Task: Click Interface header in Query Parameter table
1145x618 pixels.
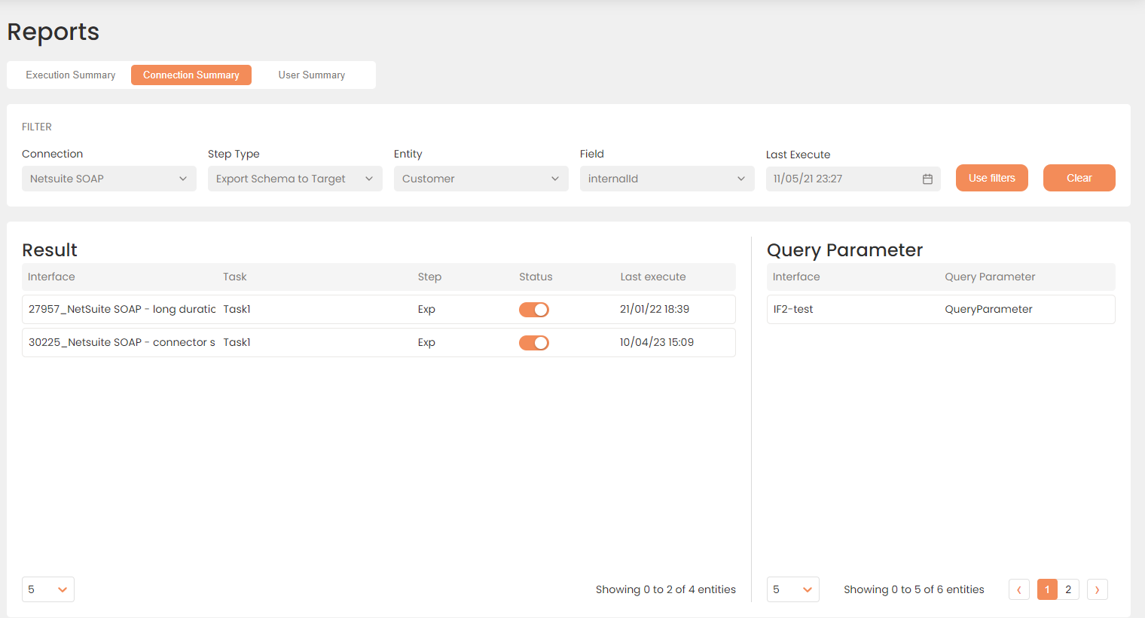Action: point(796,277)
